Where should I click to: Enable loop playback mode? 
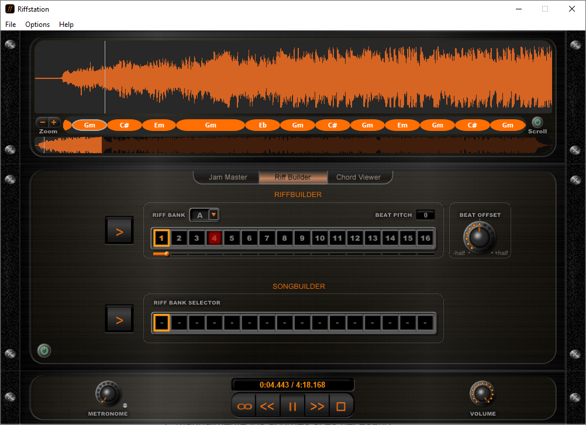[243, 405]
